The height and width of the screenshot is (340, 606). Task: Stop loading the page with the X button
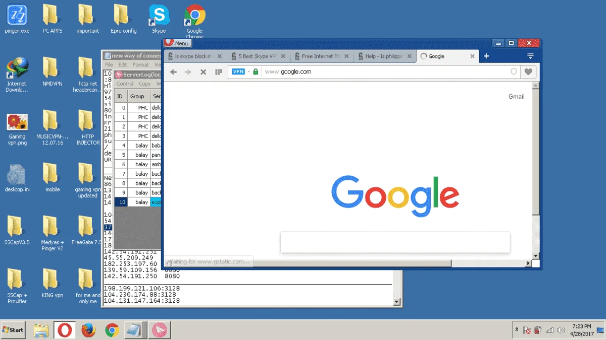pyautogui.click(x=203, y=72)
